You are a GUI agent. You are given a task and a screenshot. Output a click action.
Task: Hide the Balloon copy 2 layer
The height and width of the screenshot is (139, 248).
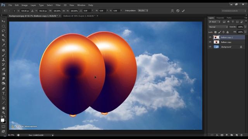pos(210,37)
